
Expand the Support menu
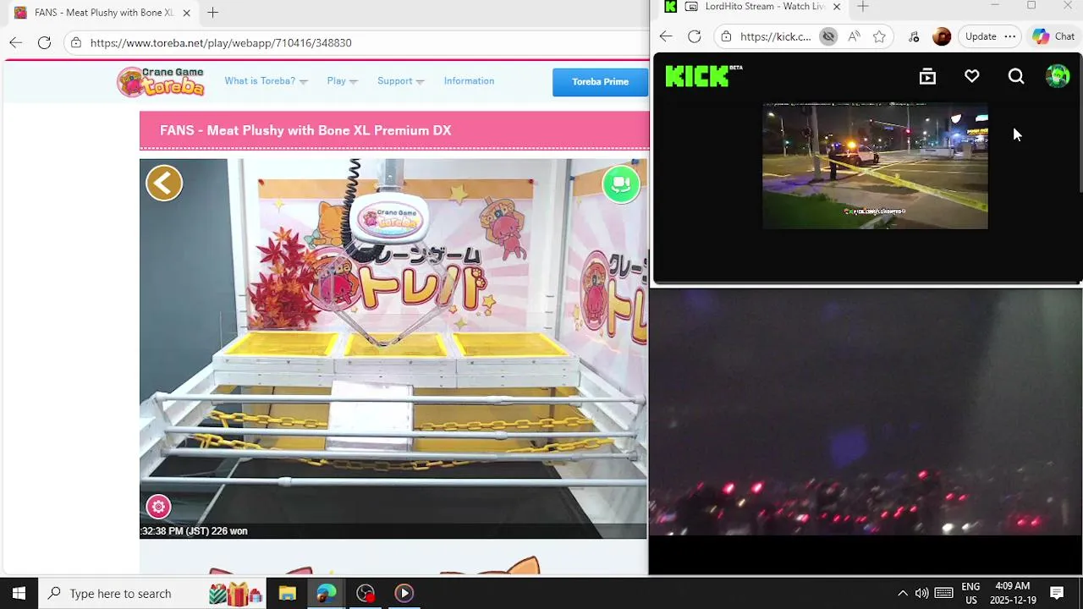point(401,81)
